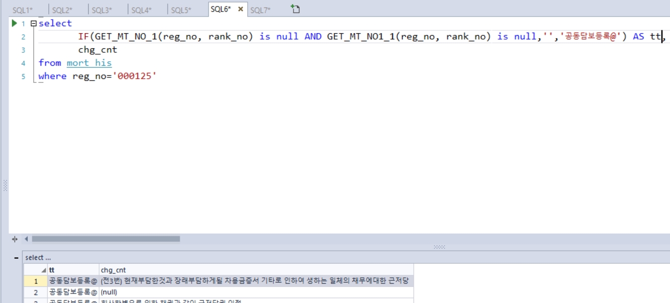Screen dimensions: 670x303
Task: Click line number 5 in the gutter
Action: [23, 76]
